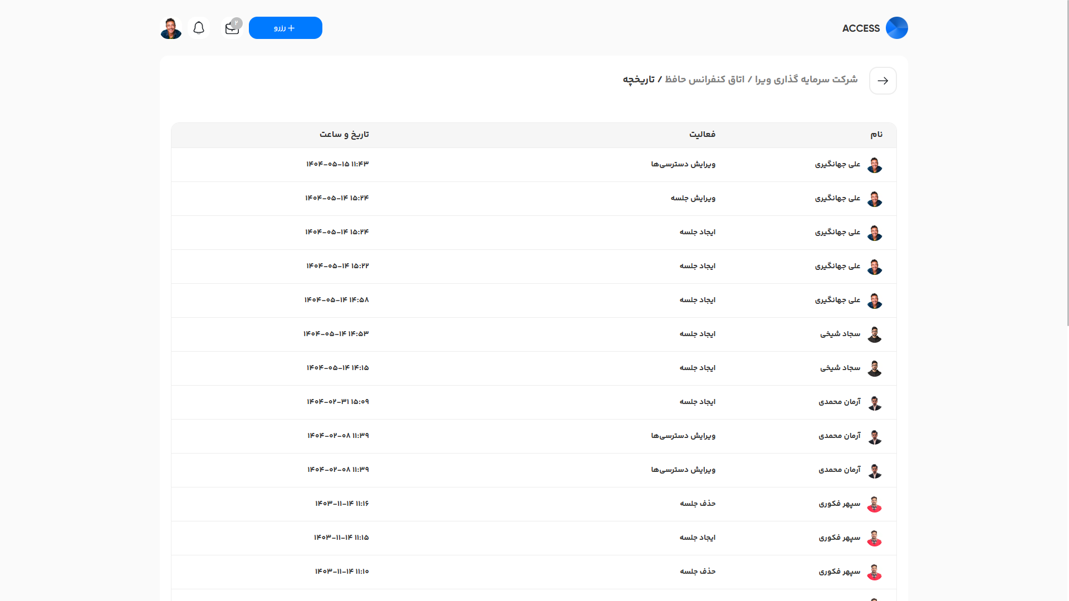Click the نام column header
Screen dimensions: 1069x601
click(877, 134)
